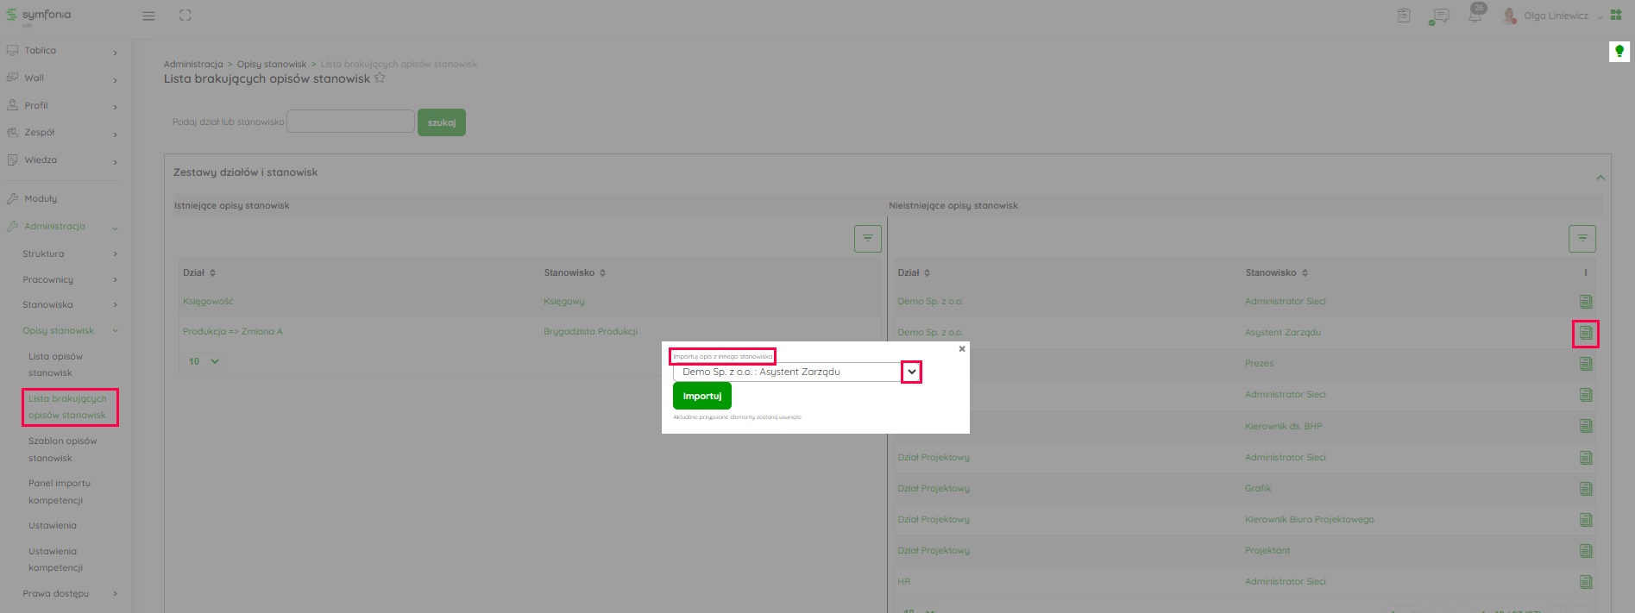Screen dimensions: 1635x613
Task: Open the apps grid icon
Action: [x=1616, y=16]
